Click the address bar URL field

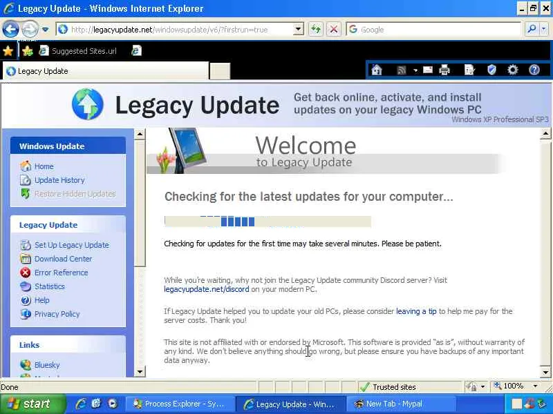click(175, 30)
